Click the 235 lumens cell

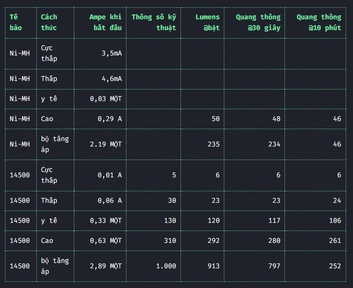tap(213, 144)
